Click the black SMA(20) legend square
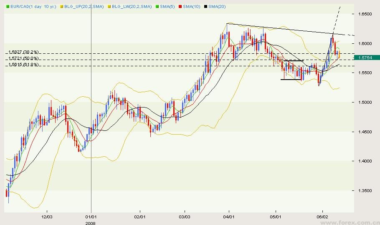Image resolution: width=380 pixels, height=225 pixels. pos(206,7)
